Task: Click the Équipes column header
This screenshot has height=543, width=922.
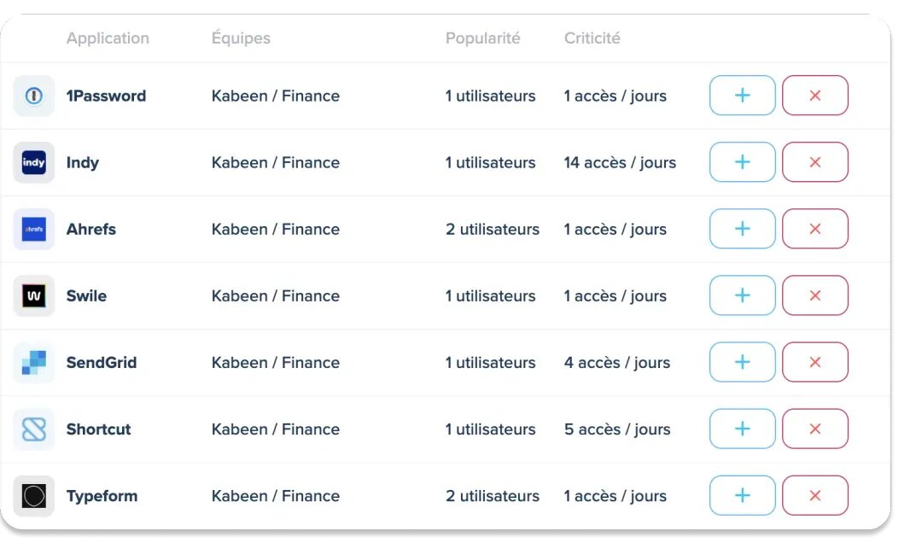Action: click(241, 38)
